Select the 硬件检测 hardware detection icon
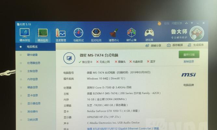Screen dimensions: 217x130 43,33
